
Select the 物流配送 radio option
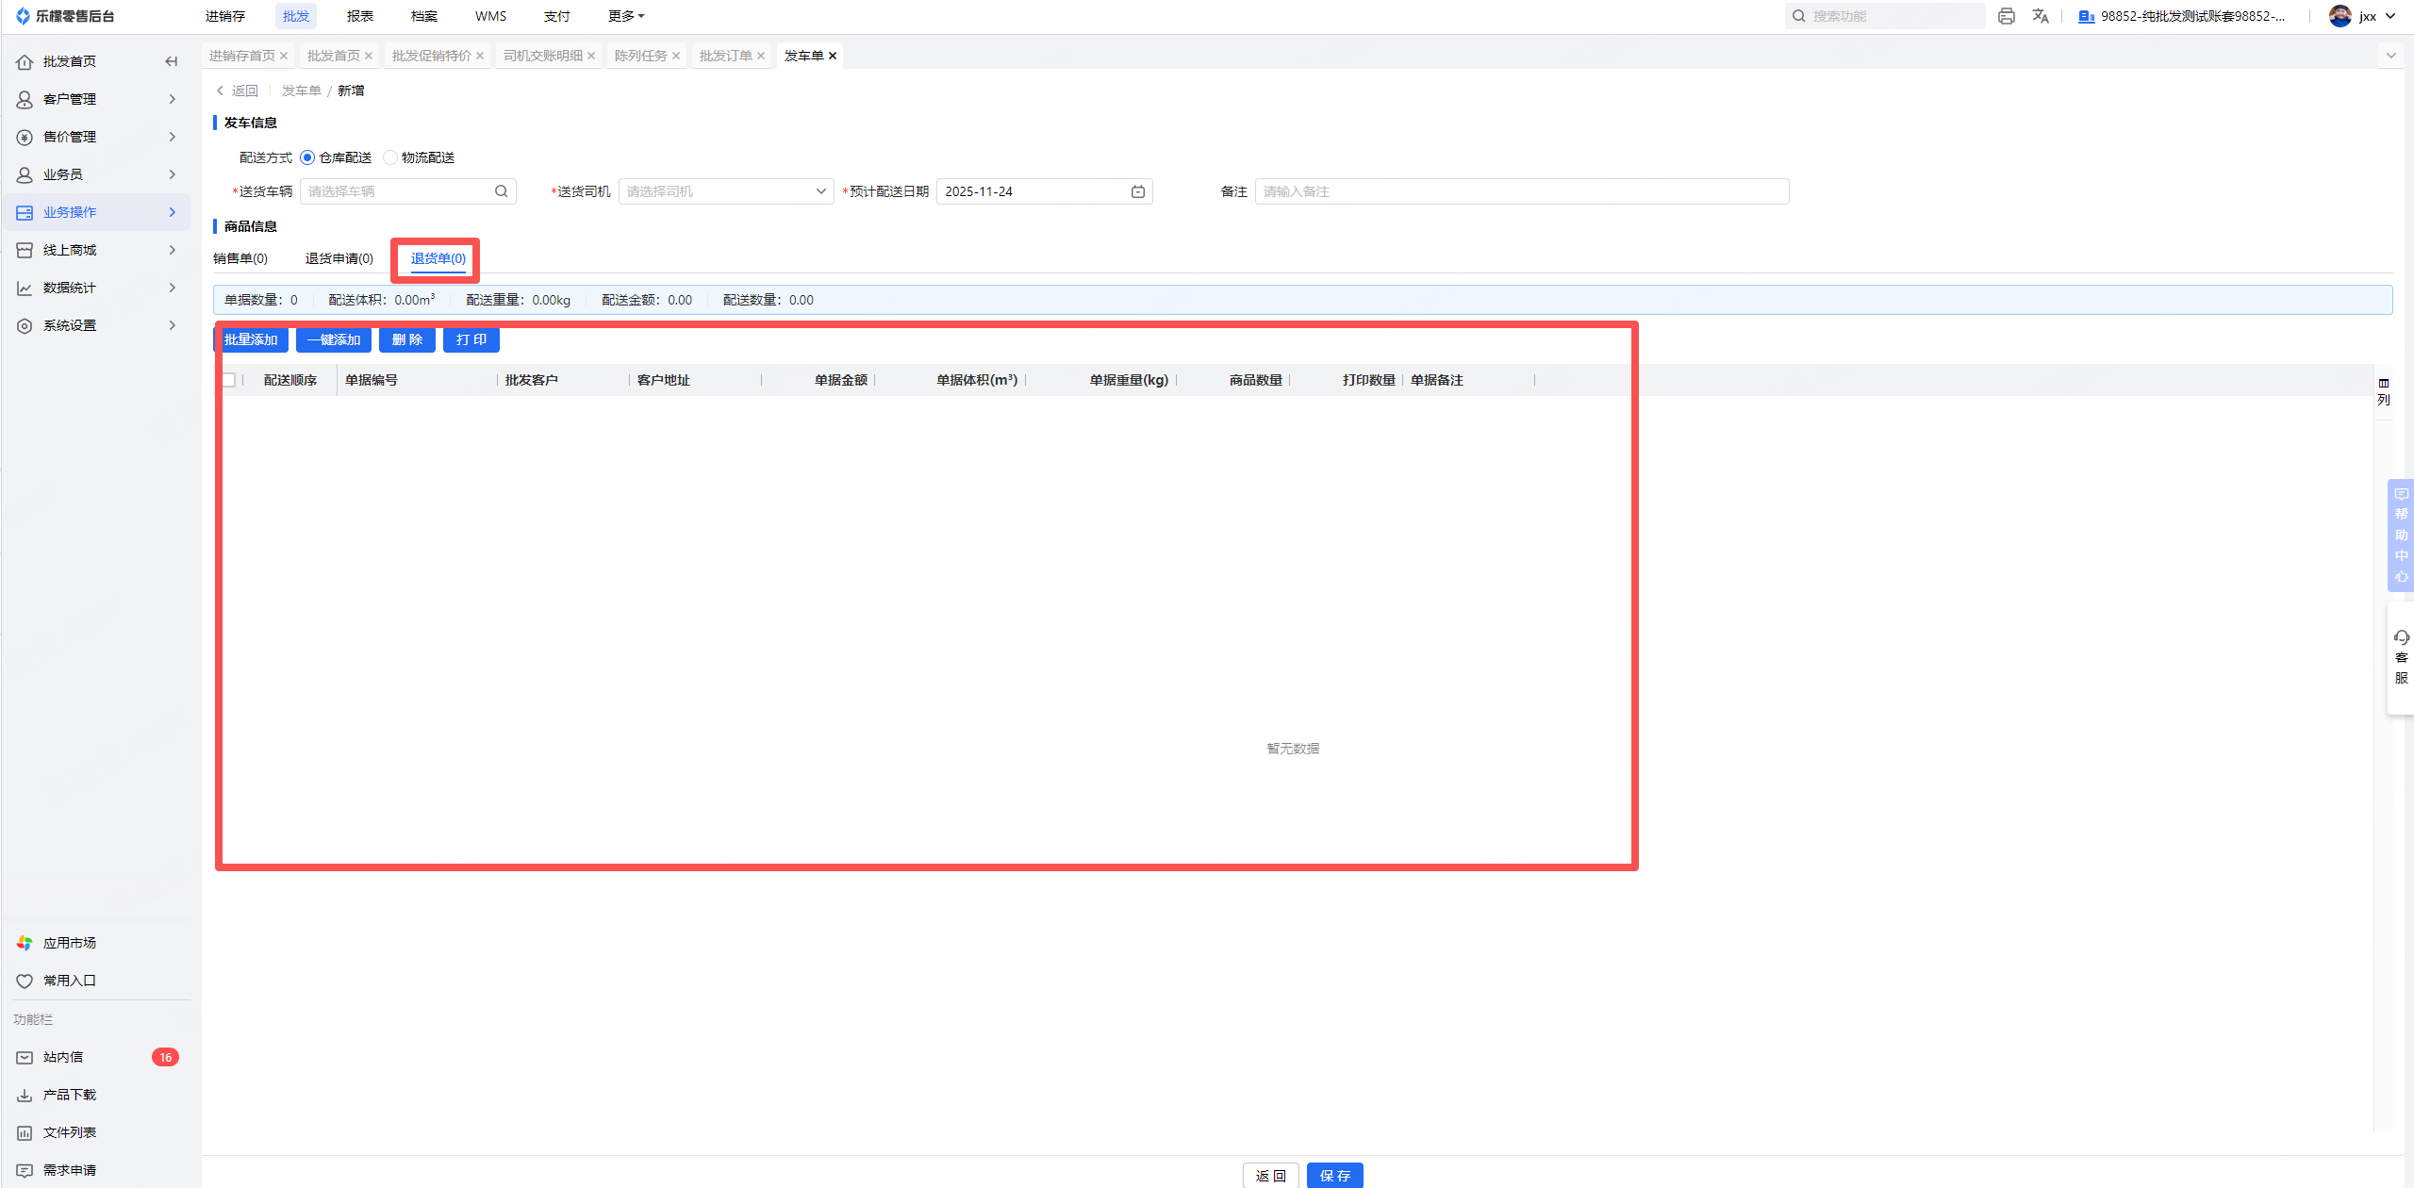pyautogui.click(x=390, y=157)
